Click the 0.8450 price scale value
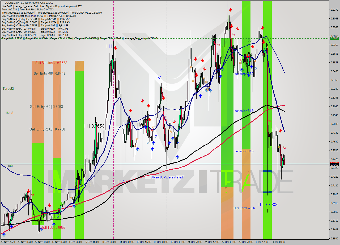Image resolution: width=340 pixels, height=245 pixels. (334, 71)
